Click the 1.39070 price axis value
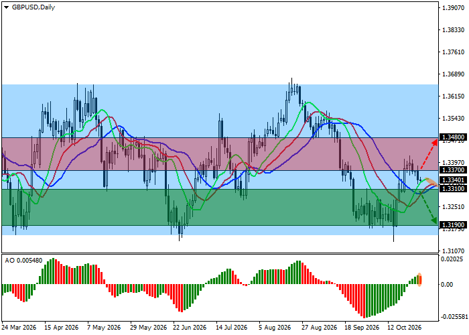469x335 pixels. point(454,8)
